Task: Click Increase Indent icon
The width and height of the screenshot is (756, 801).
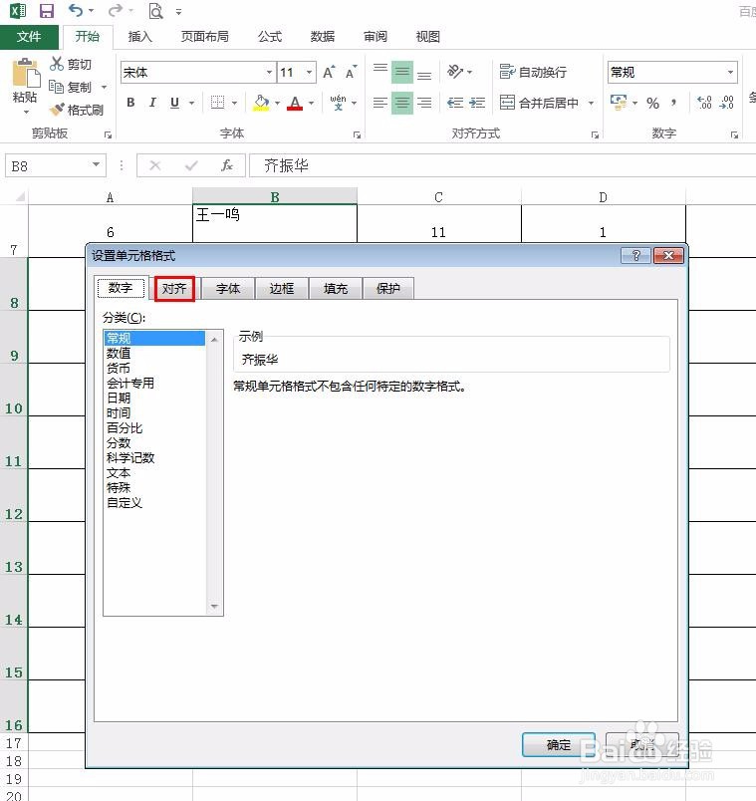Action: [477, 103]
